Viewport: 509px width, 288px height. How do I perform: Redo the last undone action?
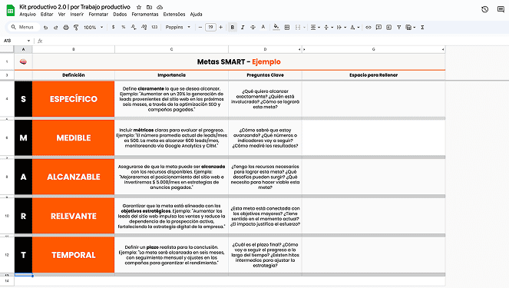pyautogui.click(x=56, y=28)
